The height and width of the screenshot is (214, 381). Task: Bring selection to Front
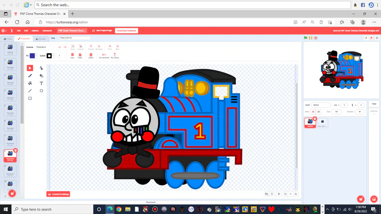click(110, 47)
